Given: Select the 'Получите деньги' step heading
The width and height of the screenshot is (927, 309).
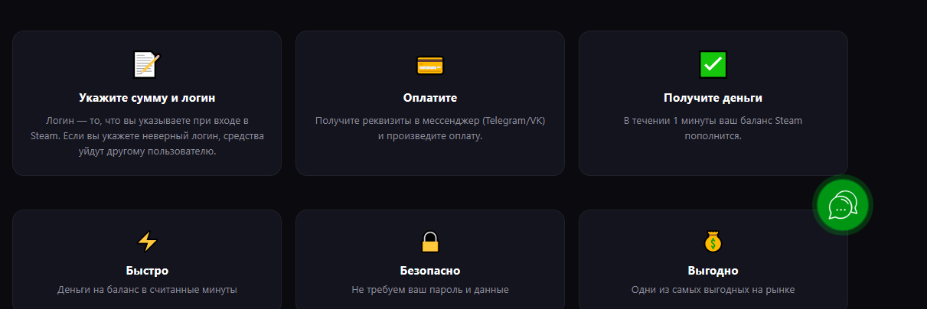Looking at the screenshot, I should 713,98.
